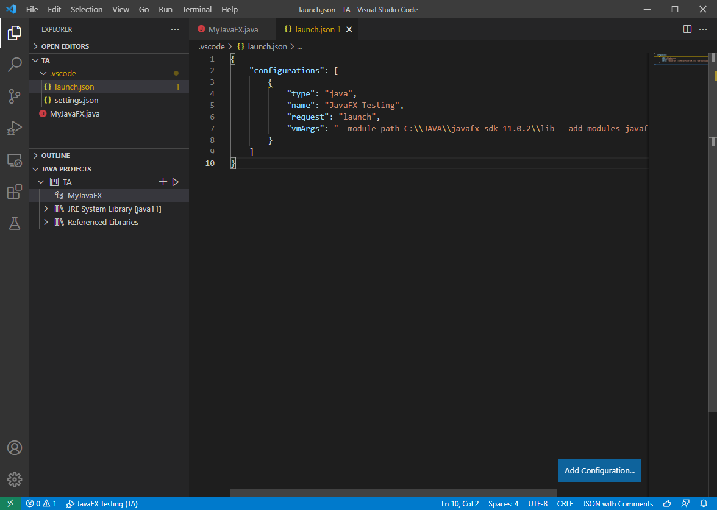Viewport: 717px width, 510px height.
Task: Change CRLF end of line sequence
Action: [x=565, y=504]
